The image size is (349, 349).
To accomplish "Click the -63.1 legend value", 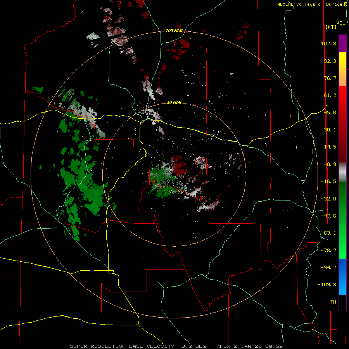I will [328, 233].
